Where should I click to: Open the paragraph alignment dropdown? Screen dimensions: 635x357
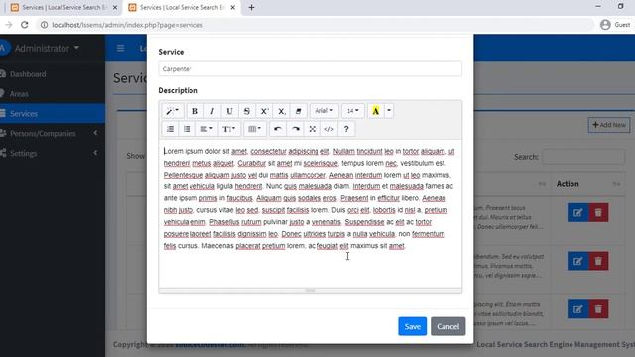tap(207, 129)
